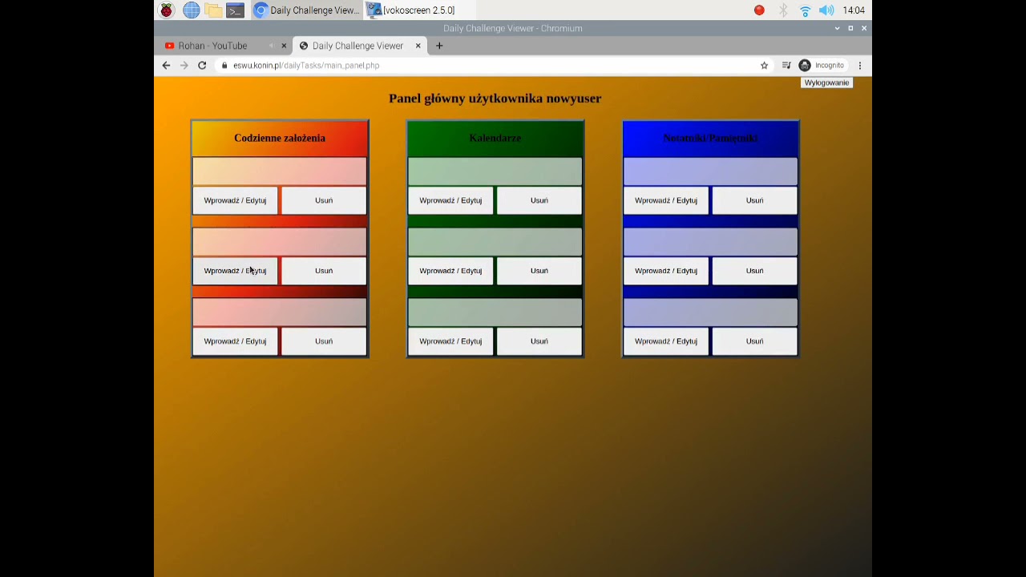This screenshot has width=1026, height=577.
Task: Open Chromium three-dot menu
Action: pyautogui.click(x=860, y=66)
